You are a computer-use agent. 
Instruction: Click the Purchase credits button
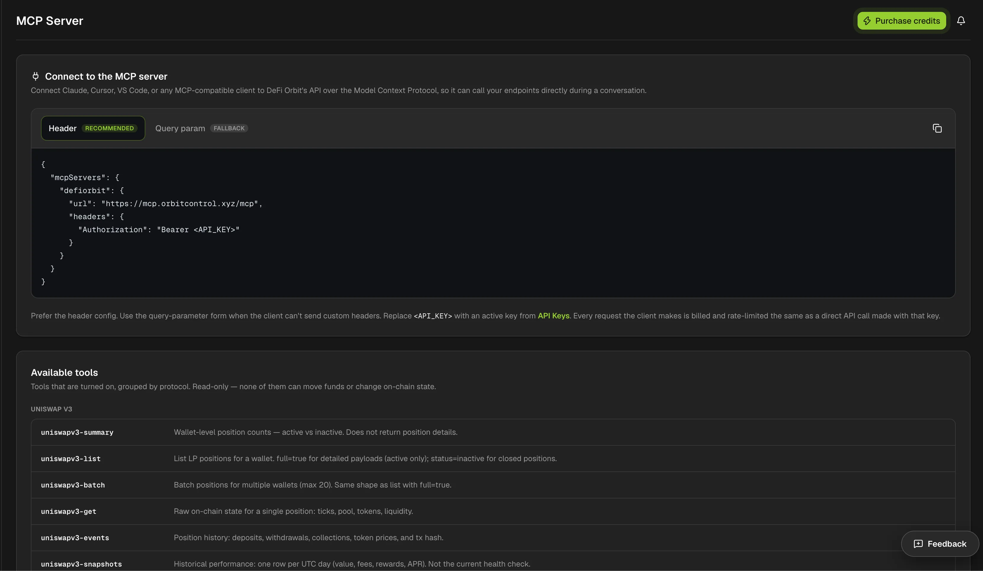pyautogui.click(x=901, y=21)
